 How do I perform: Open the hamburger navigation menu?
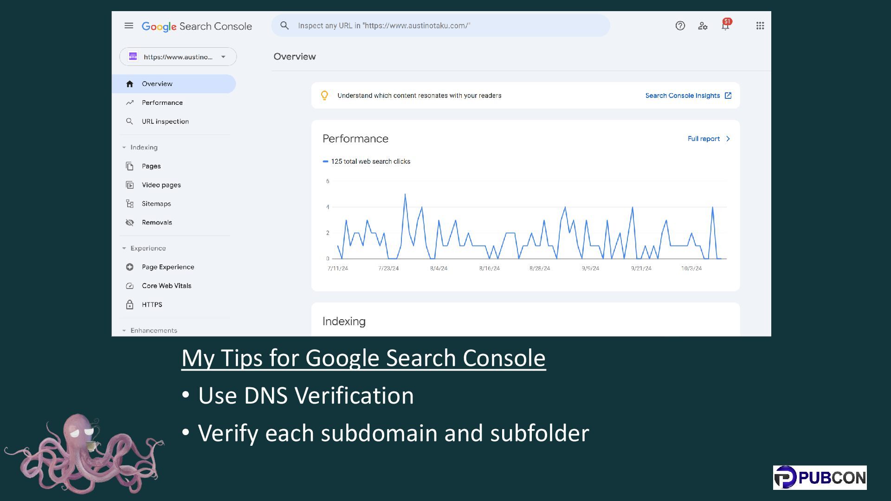pyautogui.click(x=129, y=26)
